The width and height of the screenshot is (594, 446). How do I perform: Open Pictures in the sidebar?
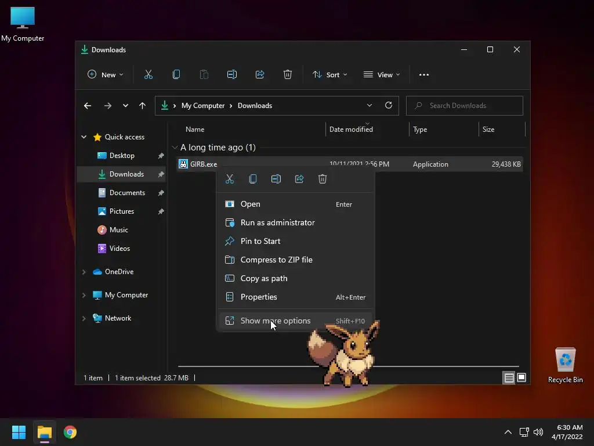(x=122, y=211)
